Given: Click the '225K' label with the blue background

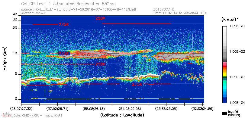Looking at the screenshot, I should 64,53.
